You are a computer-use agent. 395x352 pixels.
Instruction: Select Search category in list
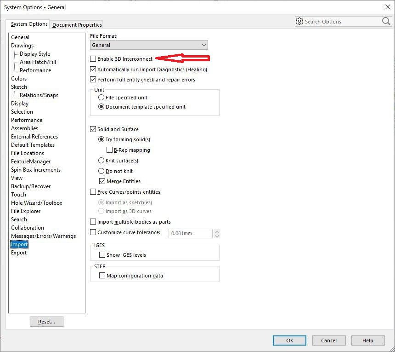click(x=19, y=219)
